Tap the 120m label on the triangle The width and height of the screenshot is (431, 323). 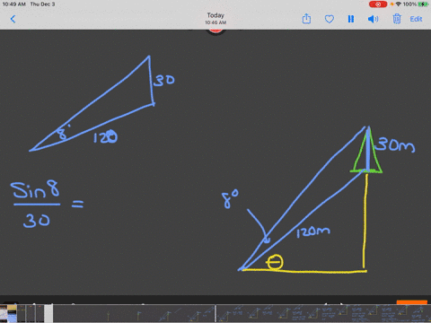(x=313, y=231)
